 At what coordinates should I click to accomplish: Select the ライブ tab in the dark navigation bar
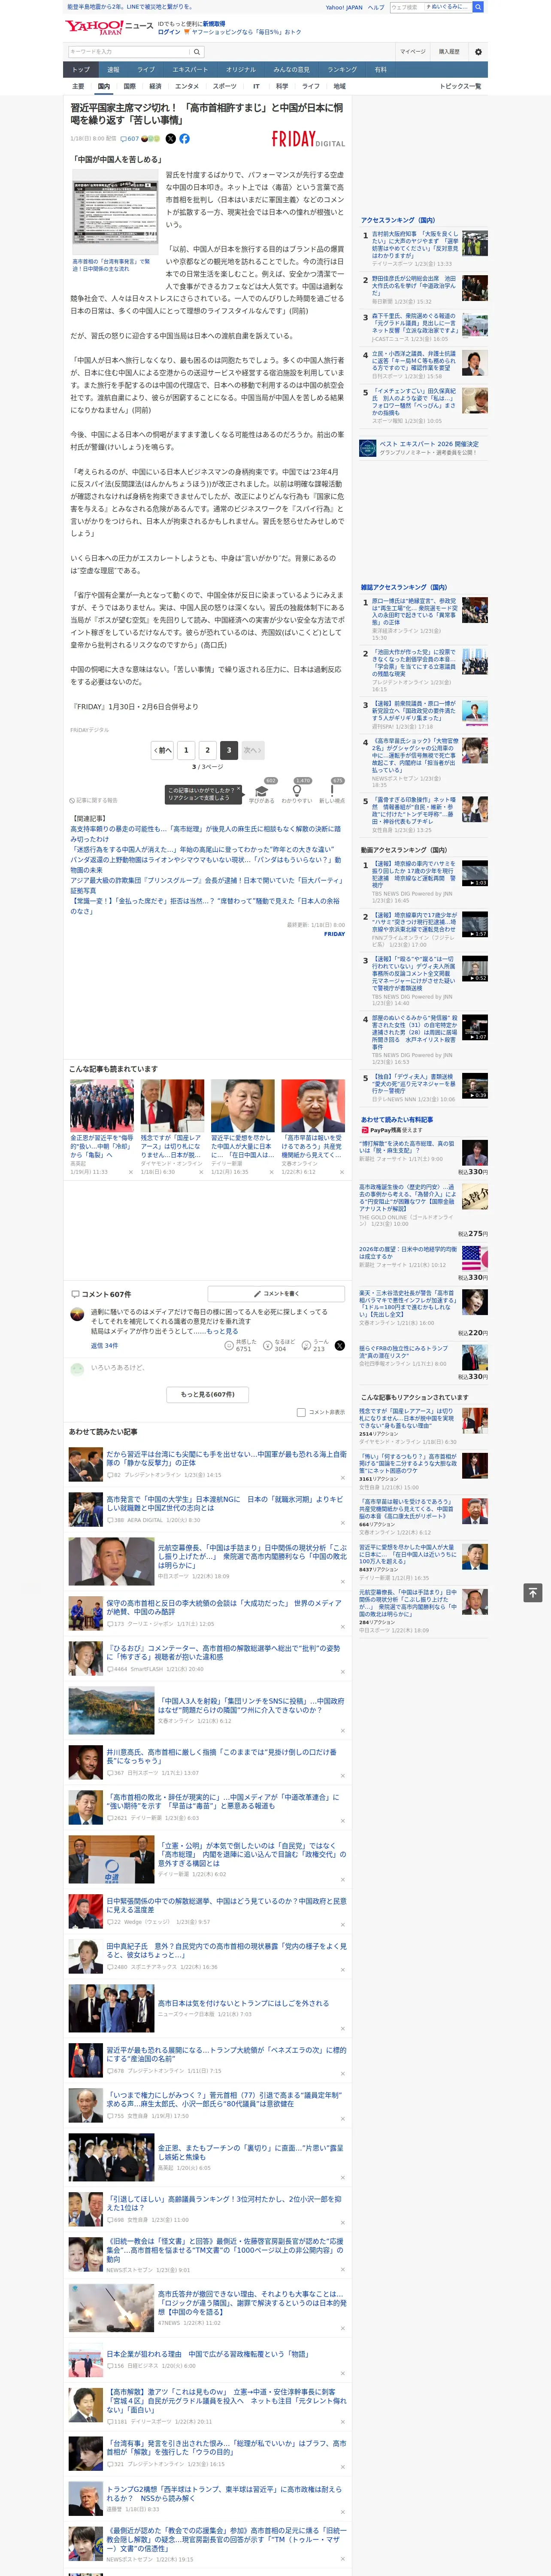(146, 70)
